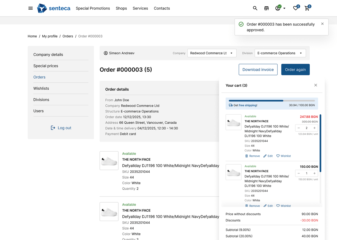Select Order again button
Image resolution: width=337 pixels, height=240 pixels.
pyautogui.click(x=295, y=69)
